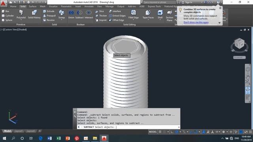Open command line customize wrench icon

pos(75,116)
